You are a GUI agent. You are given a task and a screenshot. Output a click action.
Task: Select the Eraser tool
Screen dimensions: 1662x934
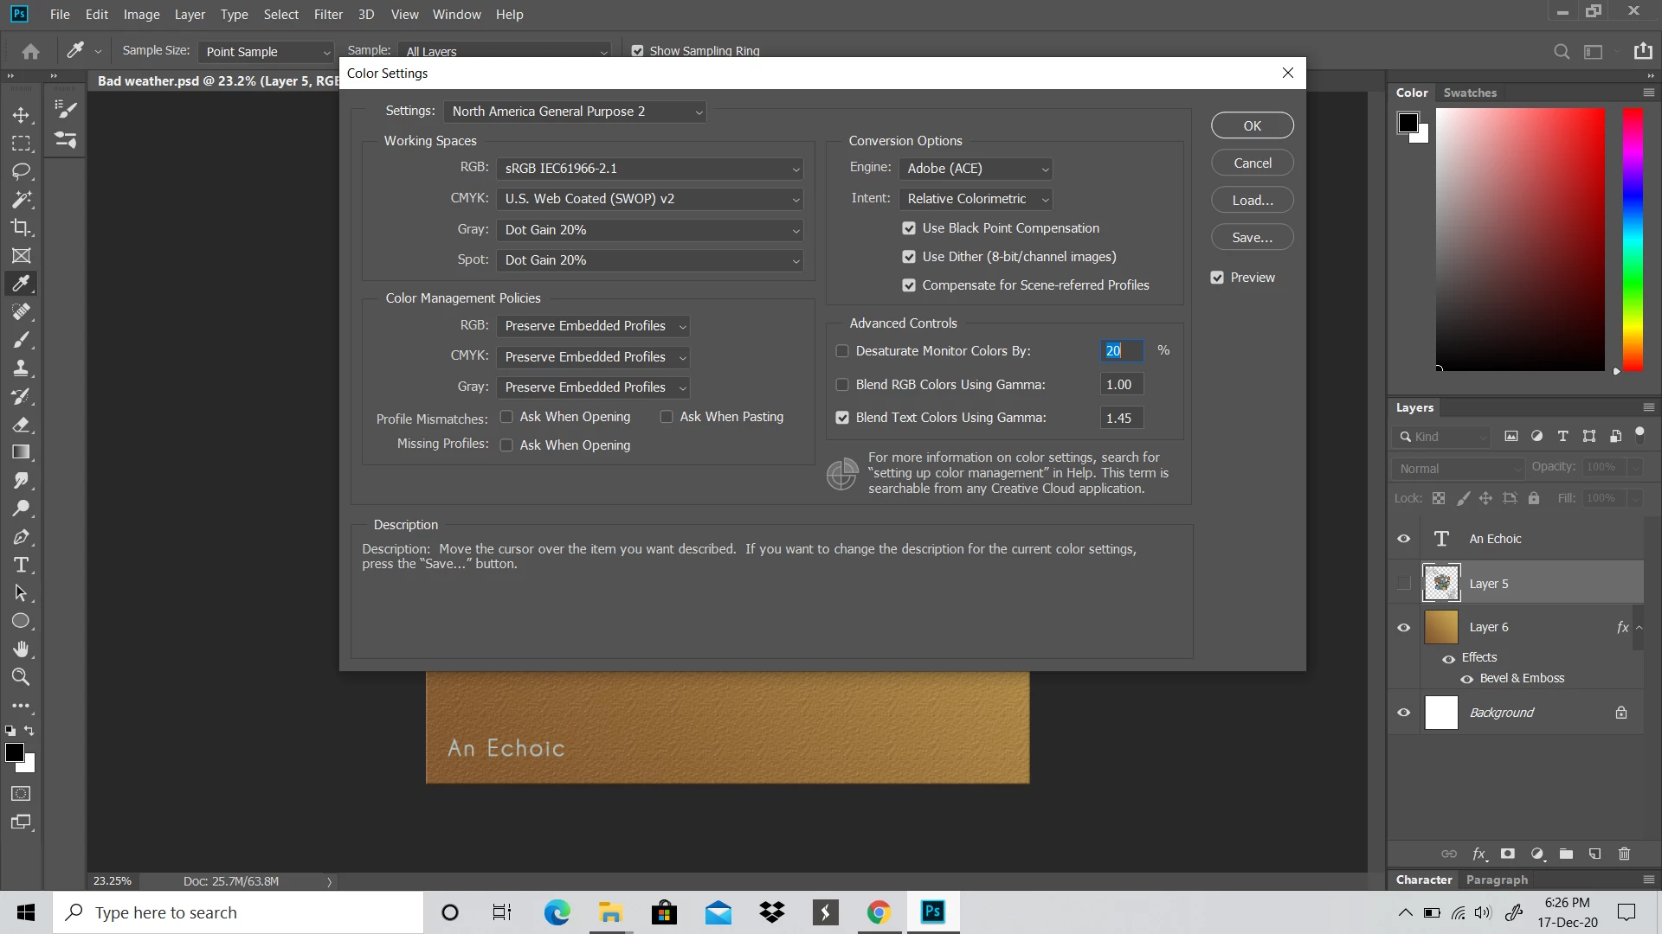point(22,425)
